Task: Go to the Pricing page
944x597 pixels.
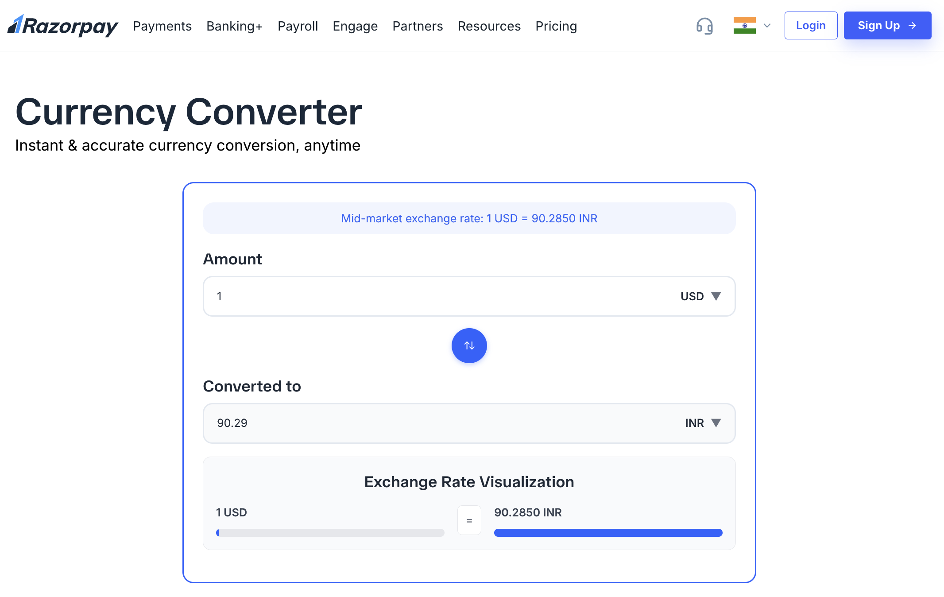Action: pyautogui.click(x=556, y=26)
